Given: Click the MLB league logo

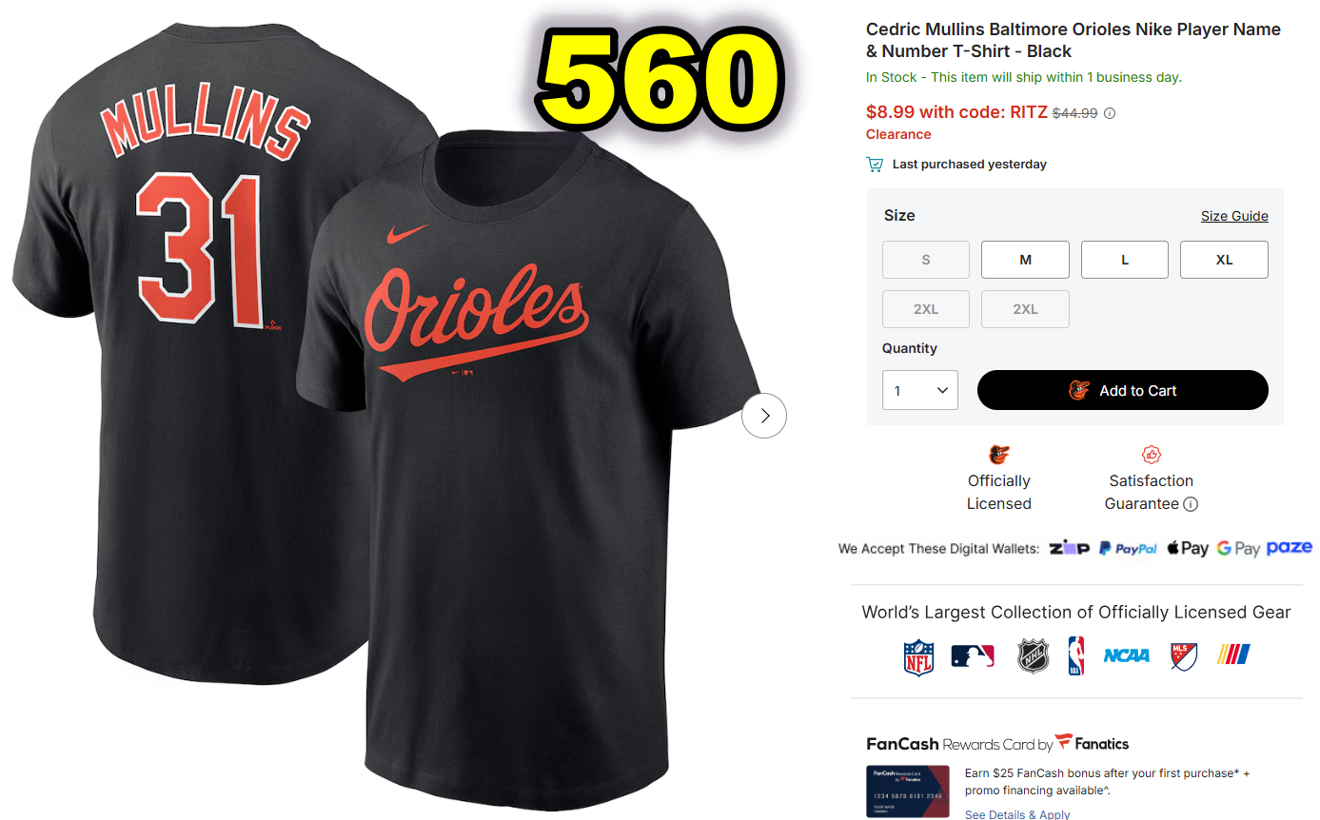Looking at the screenshot, I should point(973,656).
